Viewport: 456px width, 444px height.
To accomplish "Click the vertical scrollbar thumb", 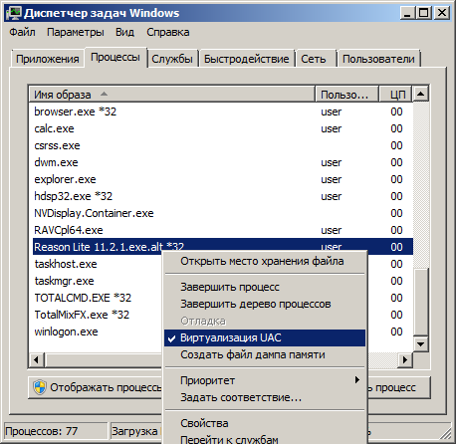I will [x=421, y=302].
